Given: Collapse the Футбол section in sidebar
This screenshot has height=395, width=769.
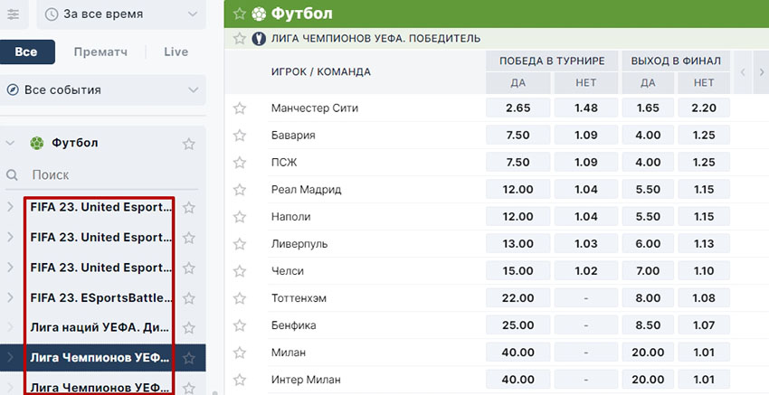Looking at the screenshot, I should [x=9, y=143].
